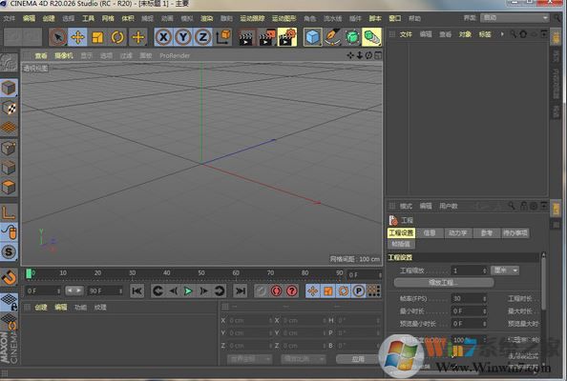Open the 厘米 unit dropdown

505,271
